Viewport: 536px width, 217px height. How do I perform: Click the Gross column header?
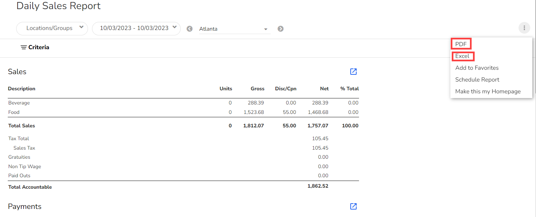coord(257,89)
